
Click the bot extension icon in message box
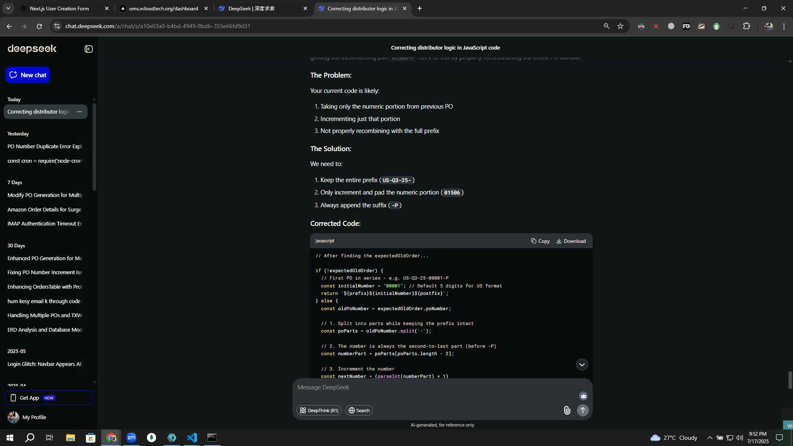point(583,396)
